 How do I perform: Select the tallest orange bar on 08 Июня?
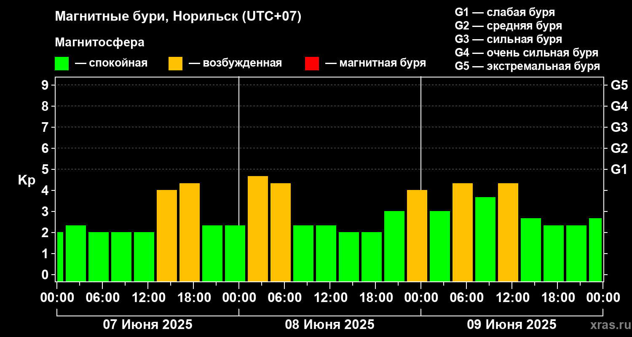[x=258, y=229]
